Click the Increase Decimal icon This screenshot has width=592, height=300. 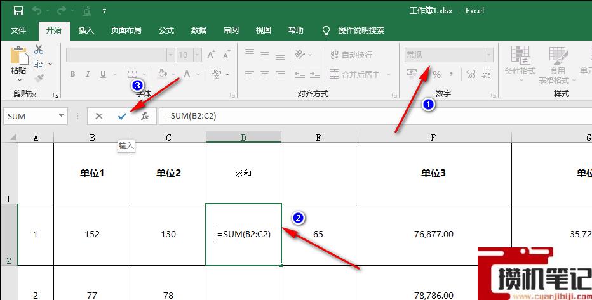pos(471,74)
